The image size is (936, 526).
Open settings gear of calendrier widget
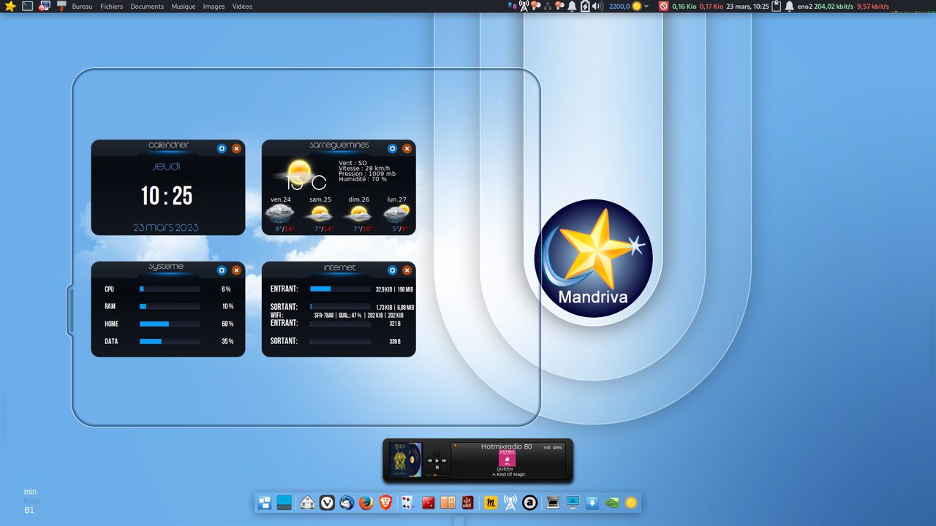click(222, 148)
